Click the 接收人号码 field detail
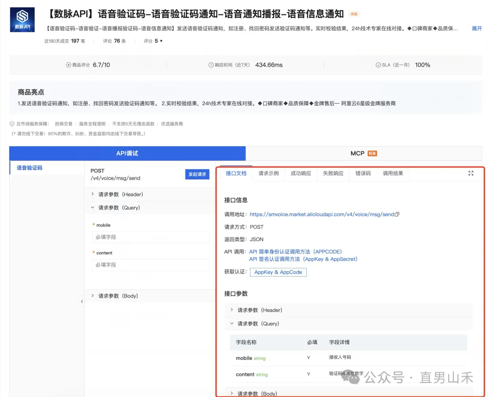Image resolution: width=489 pixels, height=397 pixels. (x=340, y=357)
